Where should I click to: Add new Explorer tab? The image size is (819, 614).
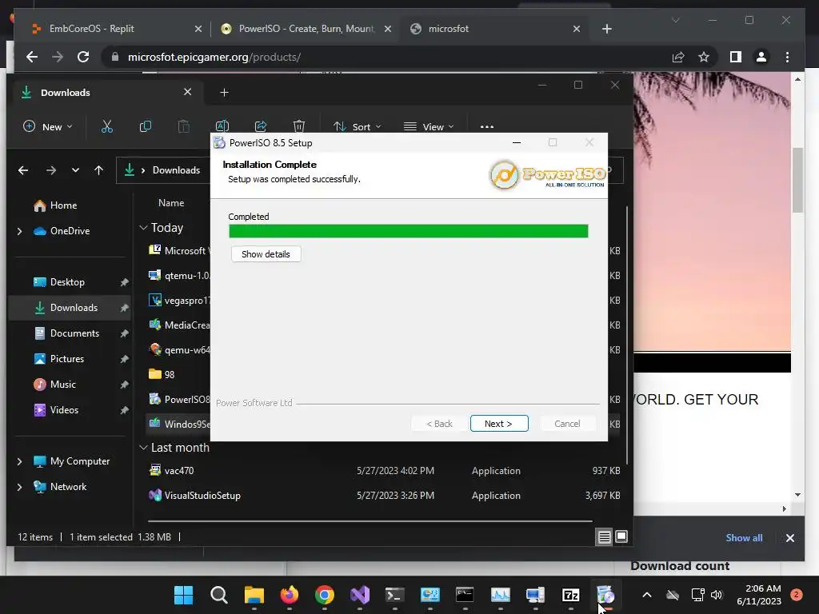(x=224, y=93)
